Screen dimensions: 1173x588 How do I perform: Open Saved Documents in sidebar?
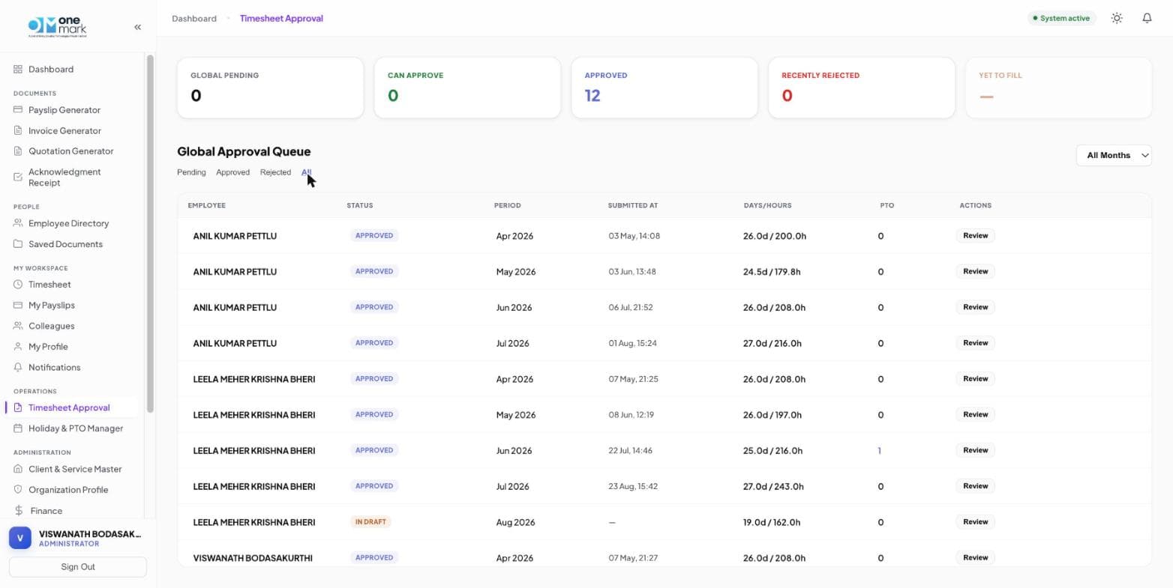(65, 244)
